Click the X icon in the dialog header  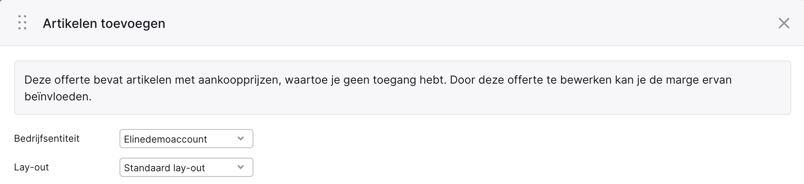pos(784,23)
